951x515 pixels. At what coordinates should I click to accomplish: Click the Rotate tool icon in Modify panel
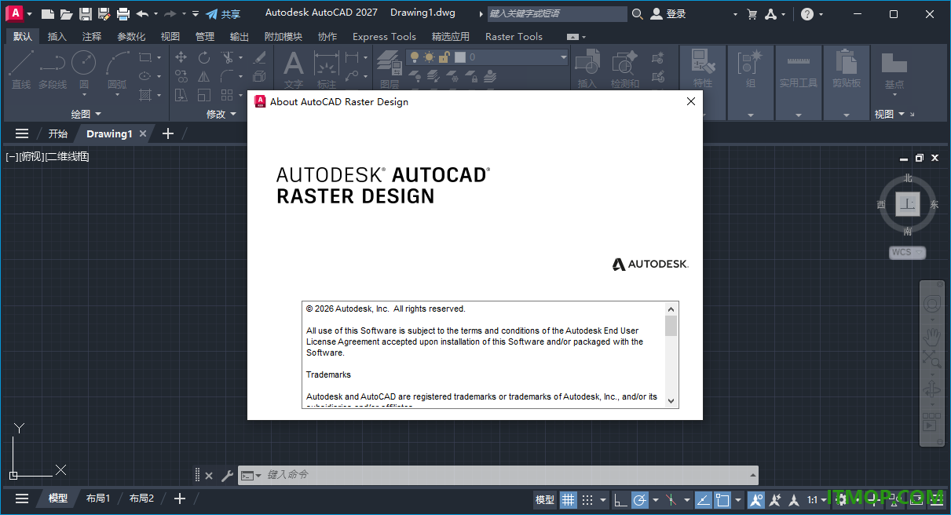(204, 57)
